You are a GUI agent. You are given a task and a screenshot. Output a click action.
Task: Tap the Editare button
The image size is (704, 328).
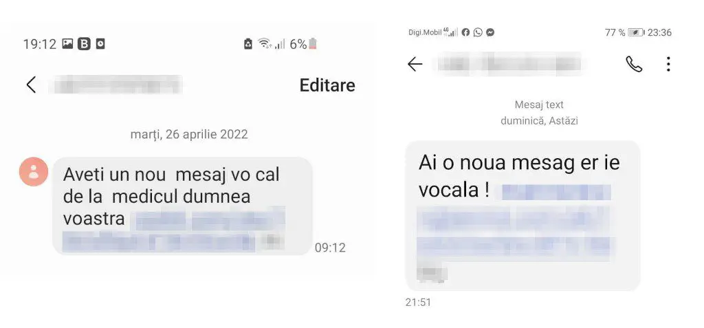coord(327,85)
